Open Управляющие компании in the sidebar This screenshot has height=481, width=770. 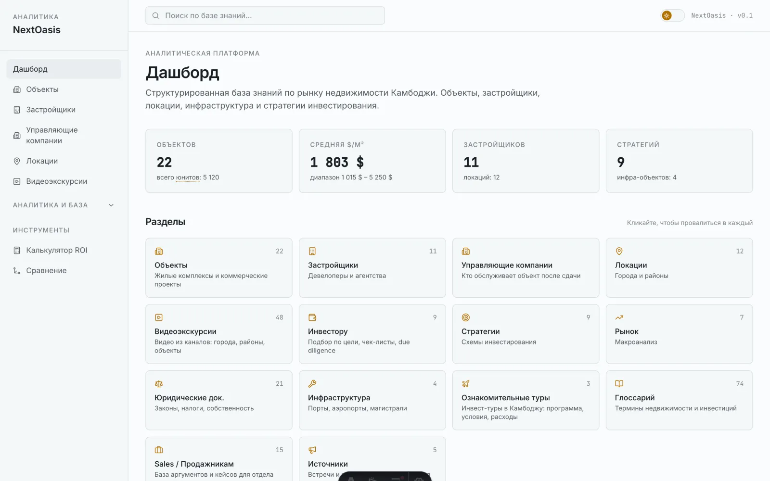click(x=64, y=135)
